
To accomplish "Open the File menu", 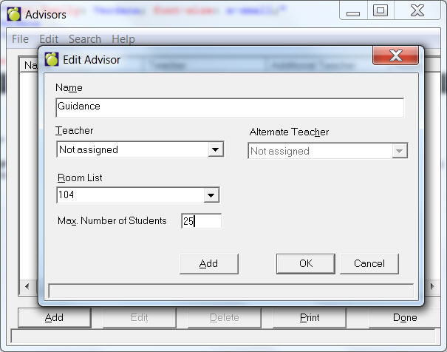I will (x=20, y=39).
